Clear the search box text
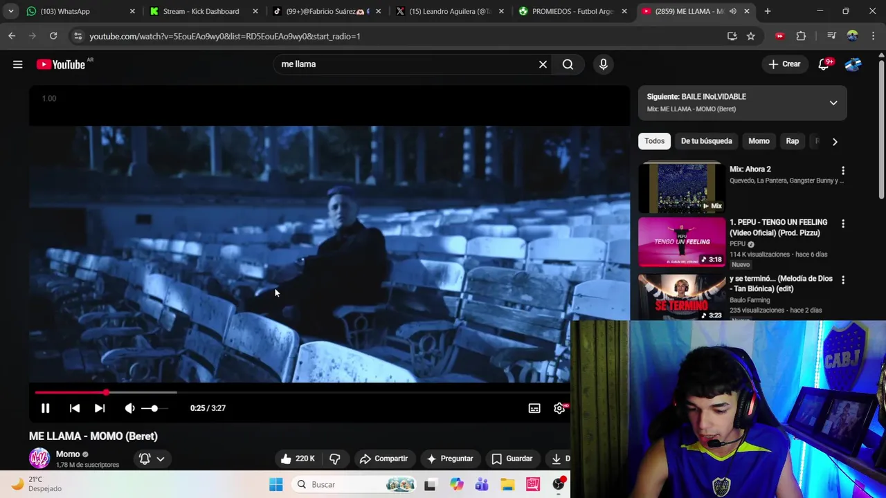886x498 pixels. point(543,64)
